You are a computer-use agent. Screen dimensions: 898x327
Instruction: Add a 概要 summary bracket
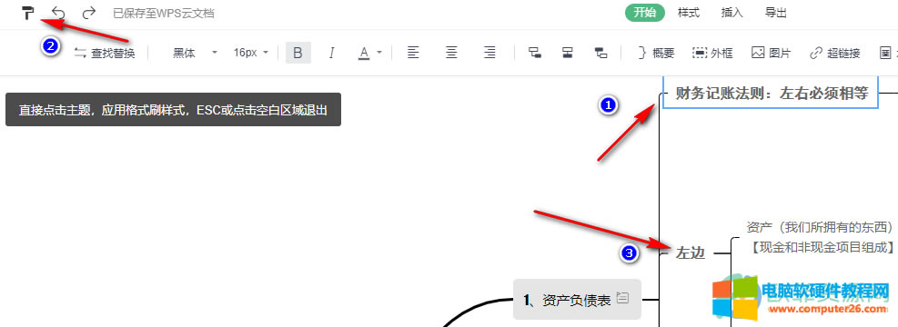(656, 54)
